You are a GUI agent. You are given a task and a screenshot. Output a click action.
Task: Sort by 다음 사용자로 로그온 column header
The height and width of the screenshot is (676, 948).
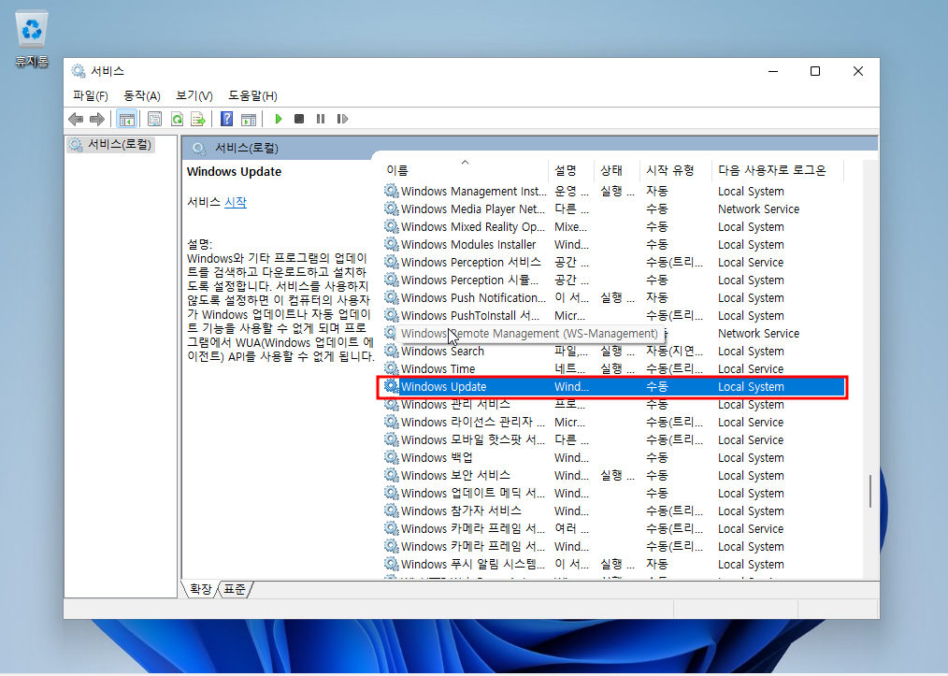(x=778, y=170)
